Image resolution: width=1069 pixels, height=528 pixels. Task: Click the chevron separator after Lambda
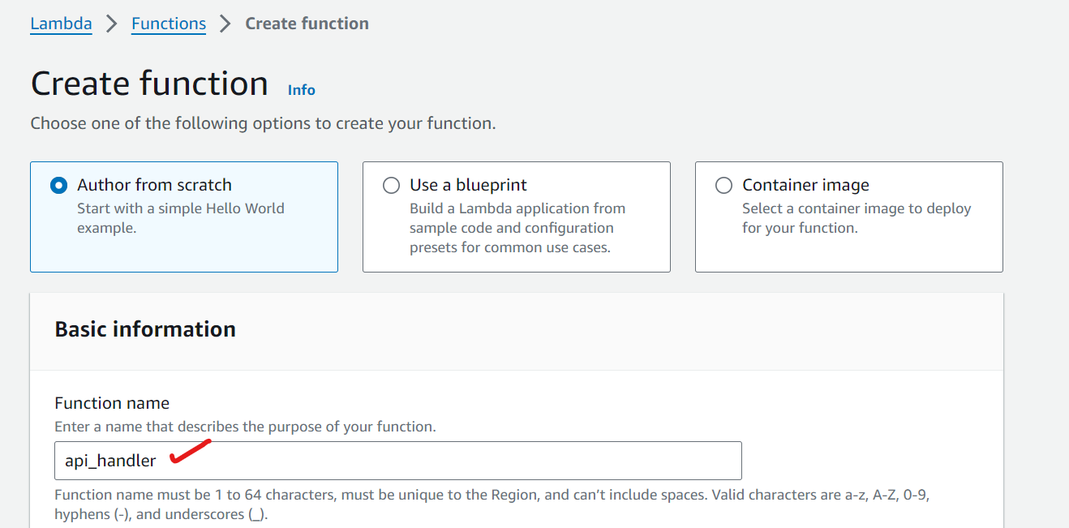tap(112, 24)
